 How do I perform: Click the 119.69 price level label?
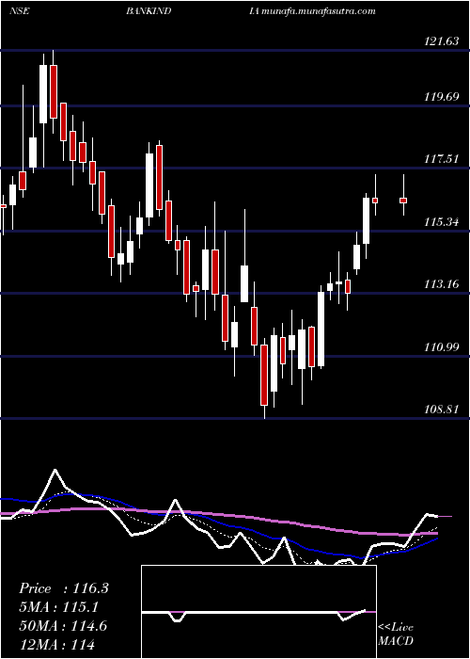[442, 97]
